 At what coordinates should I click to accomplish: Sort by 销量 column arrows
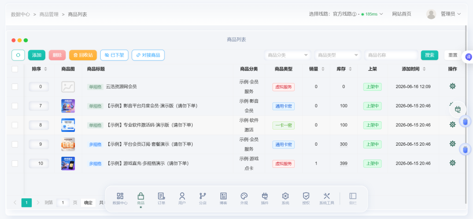click(x=323, y=69)
